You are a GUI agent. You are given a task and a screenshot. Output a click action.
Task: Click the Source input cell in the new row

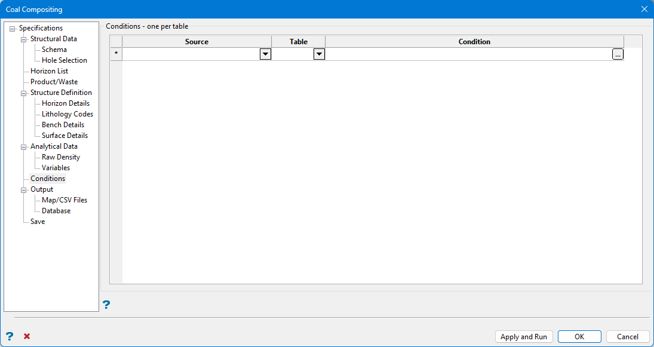click(191, 54)
